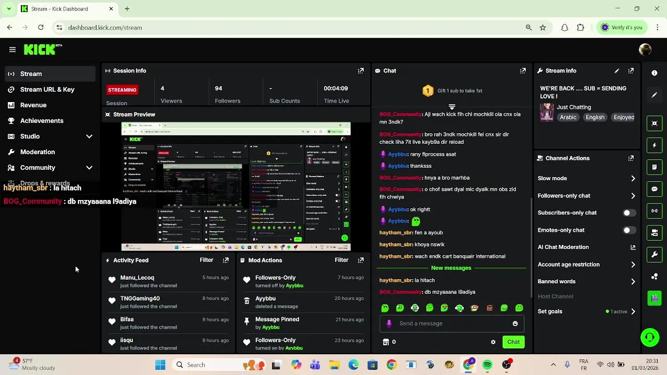Viewport: 667px width, 375px height.
Task: Pop out the Chat panel
Action: point(523,71)
